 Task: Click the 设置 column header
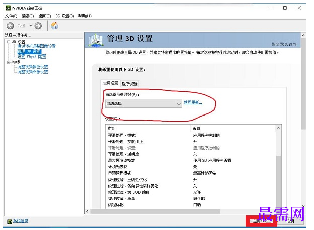(233, 128)
